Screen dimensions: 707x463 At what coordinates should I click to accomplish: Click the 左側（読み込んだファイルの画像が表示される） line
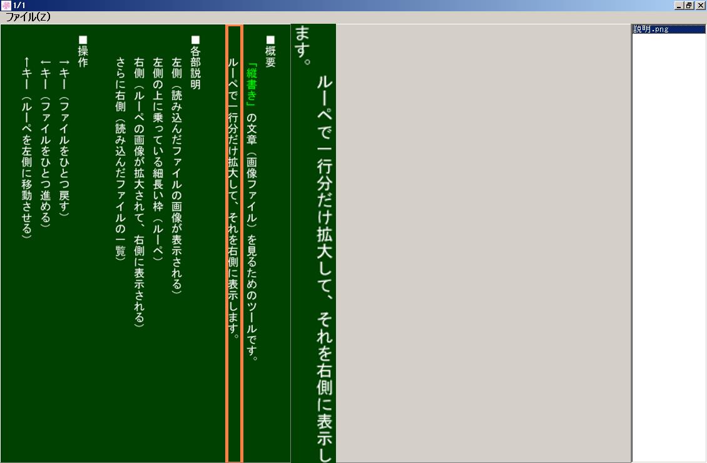176,175
